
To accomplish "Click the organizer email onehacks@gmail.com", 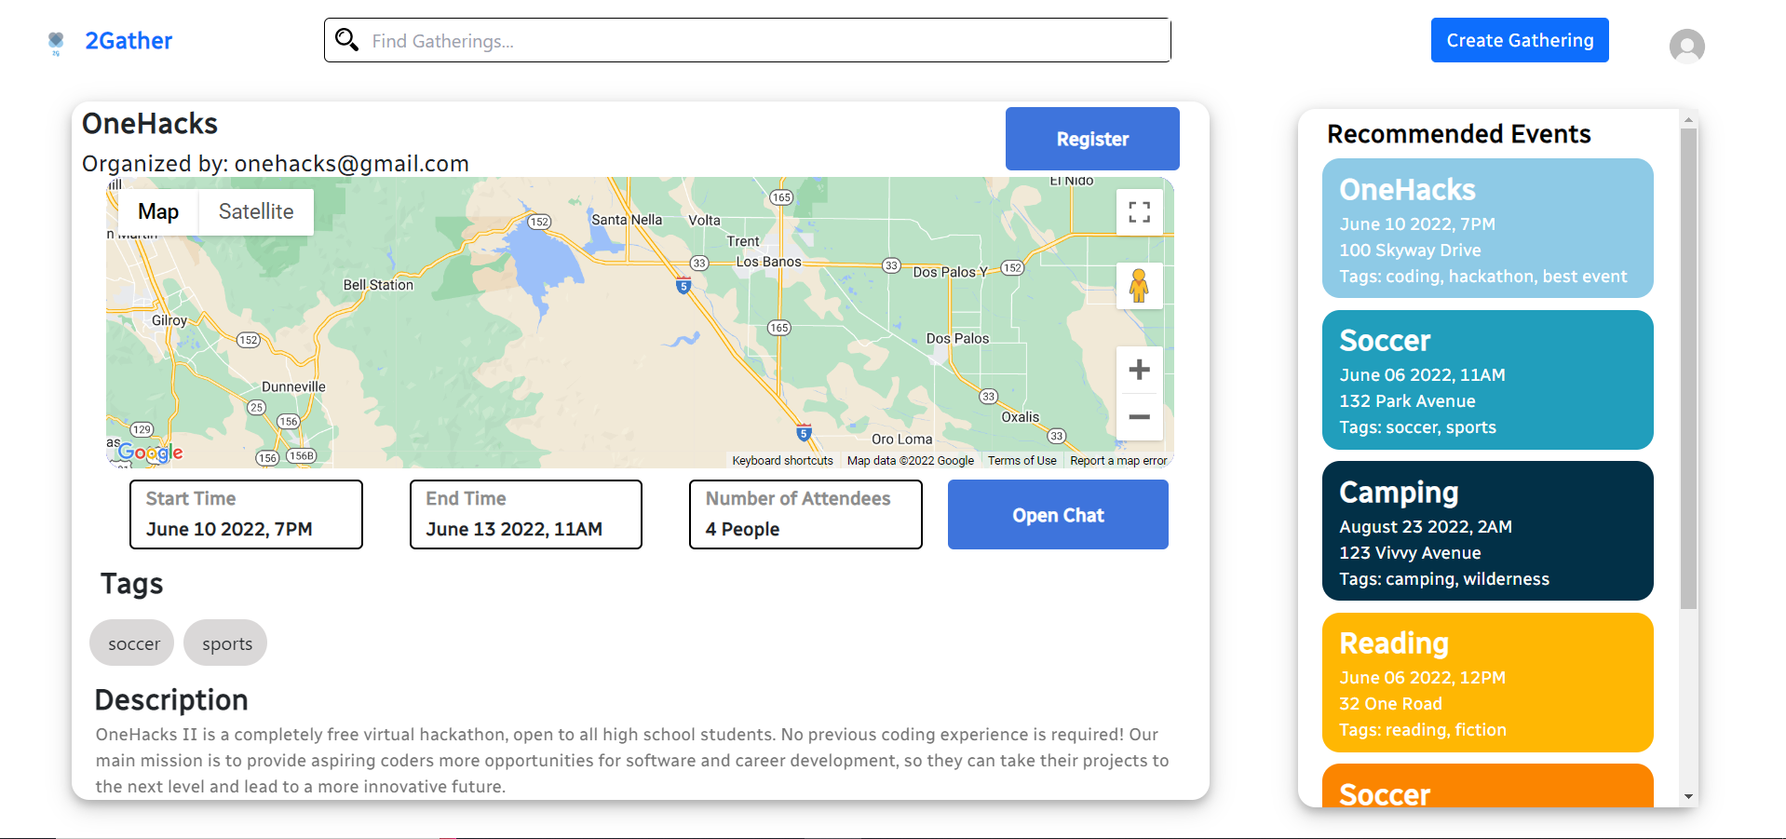I will [352, 164].
